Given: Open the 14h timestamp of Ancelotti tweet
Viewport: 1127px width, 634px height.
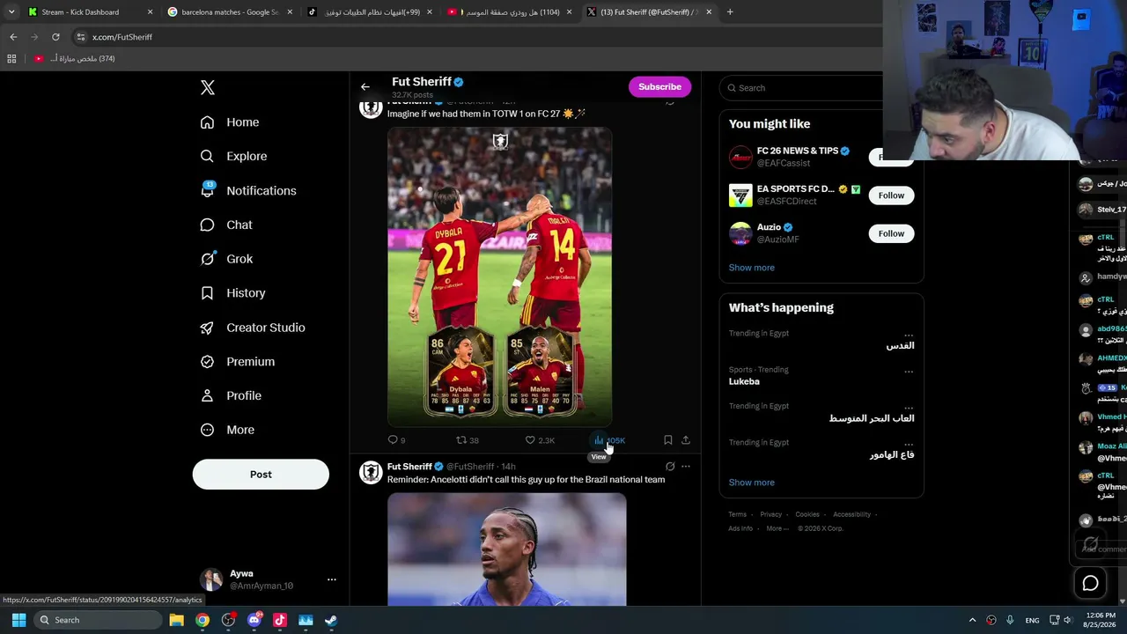Looking at the screenshot, I should pyautogui.click(x=509, y=467).
